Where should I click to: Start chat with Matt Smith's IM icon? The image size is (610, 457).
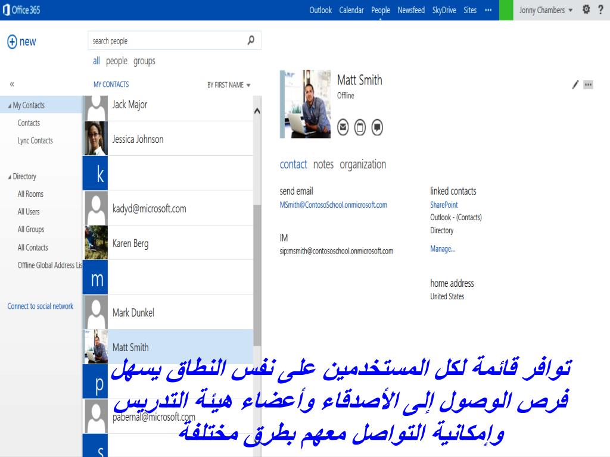coord(377,127)
